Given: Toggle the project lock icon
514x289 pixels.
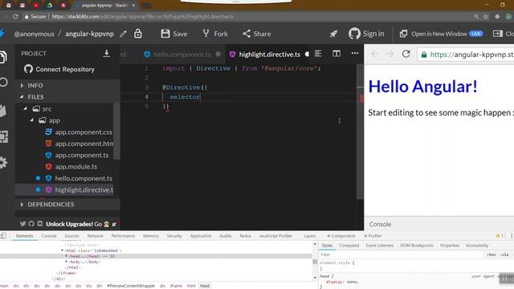Looking at the screenshot, I should click(137, 34).
